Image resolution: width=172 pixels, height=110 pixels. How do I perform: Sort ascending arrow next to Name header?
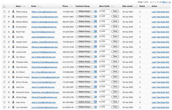[x=23, y=6]
